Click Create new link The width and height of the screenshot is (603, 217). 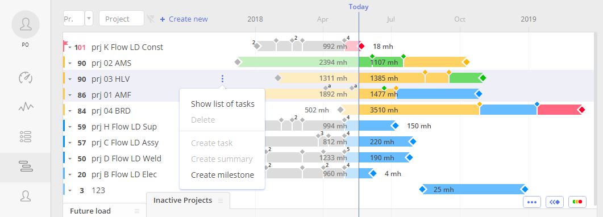point(184,19)
